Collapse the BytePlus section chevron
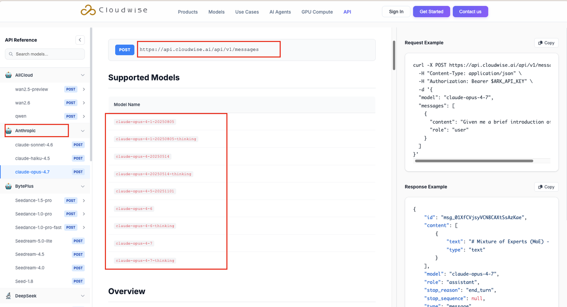 pyautogui.click(x=82, y=186)
